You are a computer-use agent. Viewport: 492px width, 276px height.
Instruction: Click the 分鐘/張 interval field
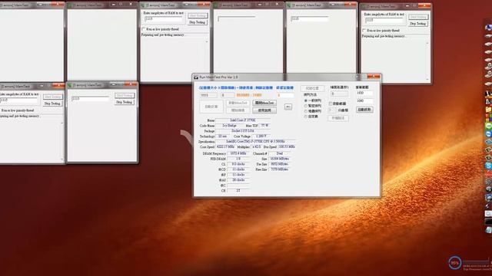332,110
